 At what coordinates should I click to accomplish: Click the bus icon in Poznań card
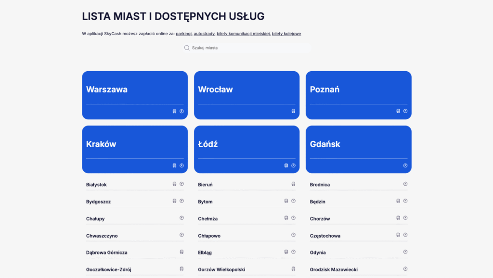398,111
